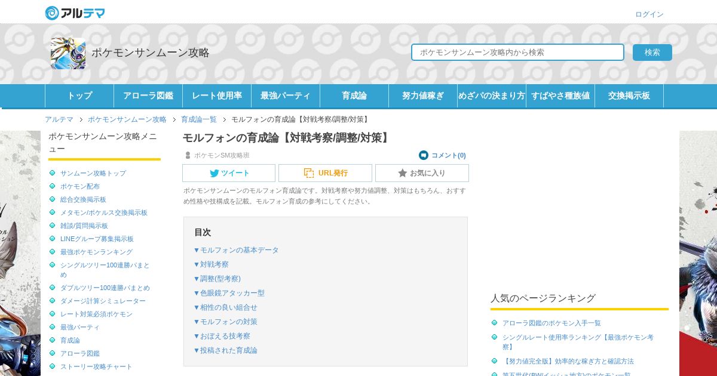The width and height of the screenshot is (717, 376).
Task: Click the Twitter bird icon in ツイート button
Action: coord(214,173)
